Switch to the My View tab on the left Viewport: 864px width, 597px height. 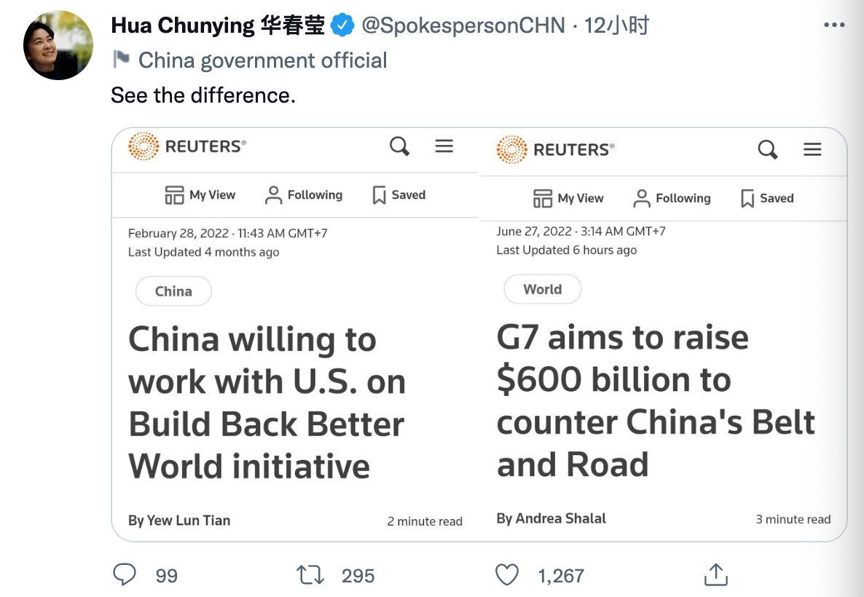click(x=199, y=194)
